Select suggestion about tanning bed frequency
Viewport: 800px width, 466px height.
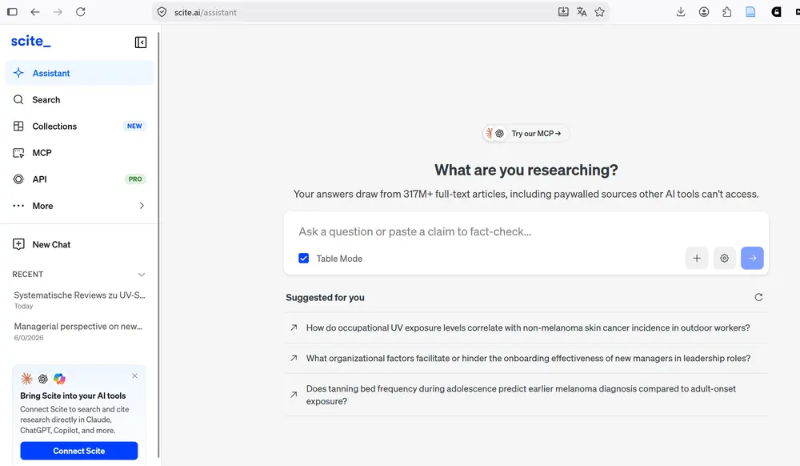(526, 395)
